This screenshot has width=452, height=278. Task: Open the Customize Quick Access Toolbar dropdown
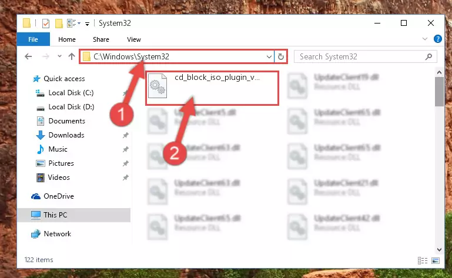[87, 24]
